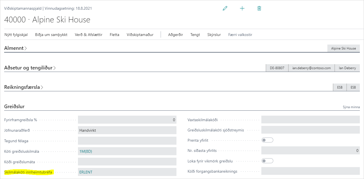Click the pencil edit icon
Screen dimensions: 364x179
coord(225,8)
